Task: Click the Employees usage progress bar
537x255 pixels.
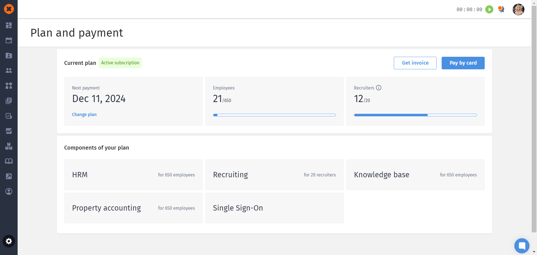Action: coord(274,115)
